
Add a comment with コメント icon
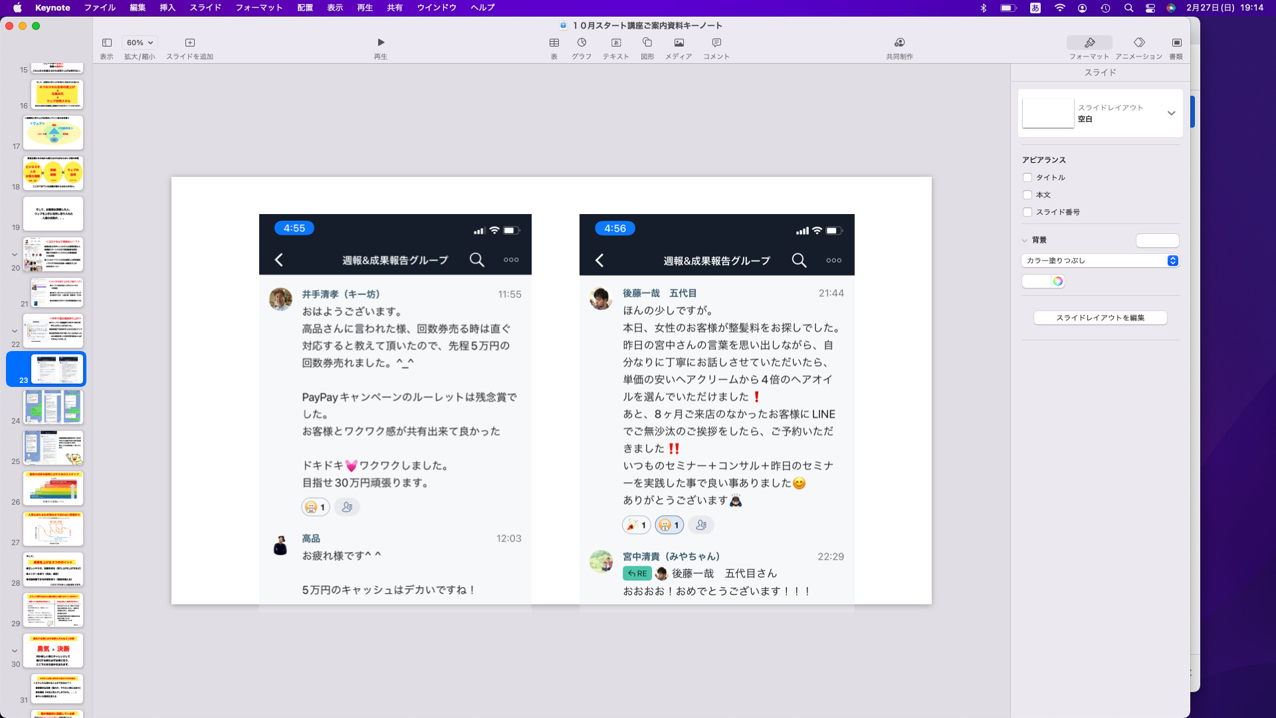click(x=716, y=43)
